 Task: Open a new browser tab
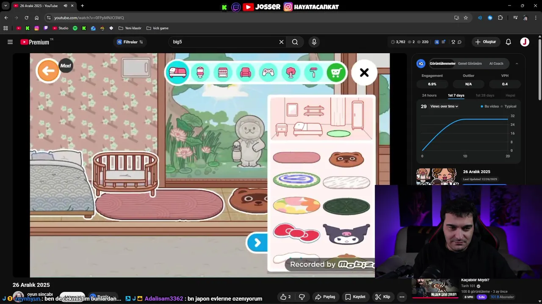pos(82,6)
